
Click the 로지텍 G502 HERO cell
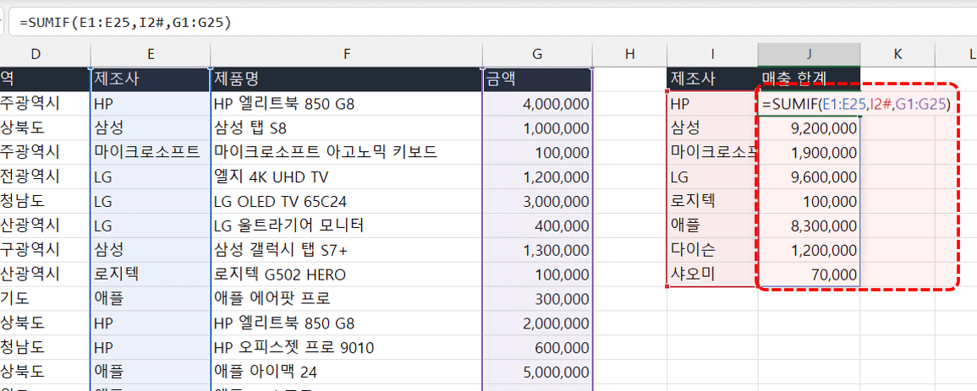point(347,274)
